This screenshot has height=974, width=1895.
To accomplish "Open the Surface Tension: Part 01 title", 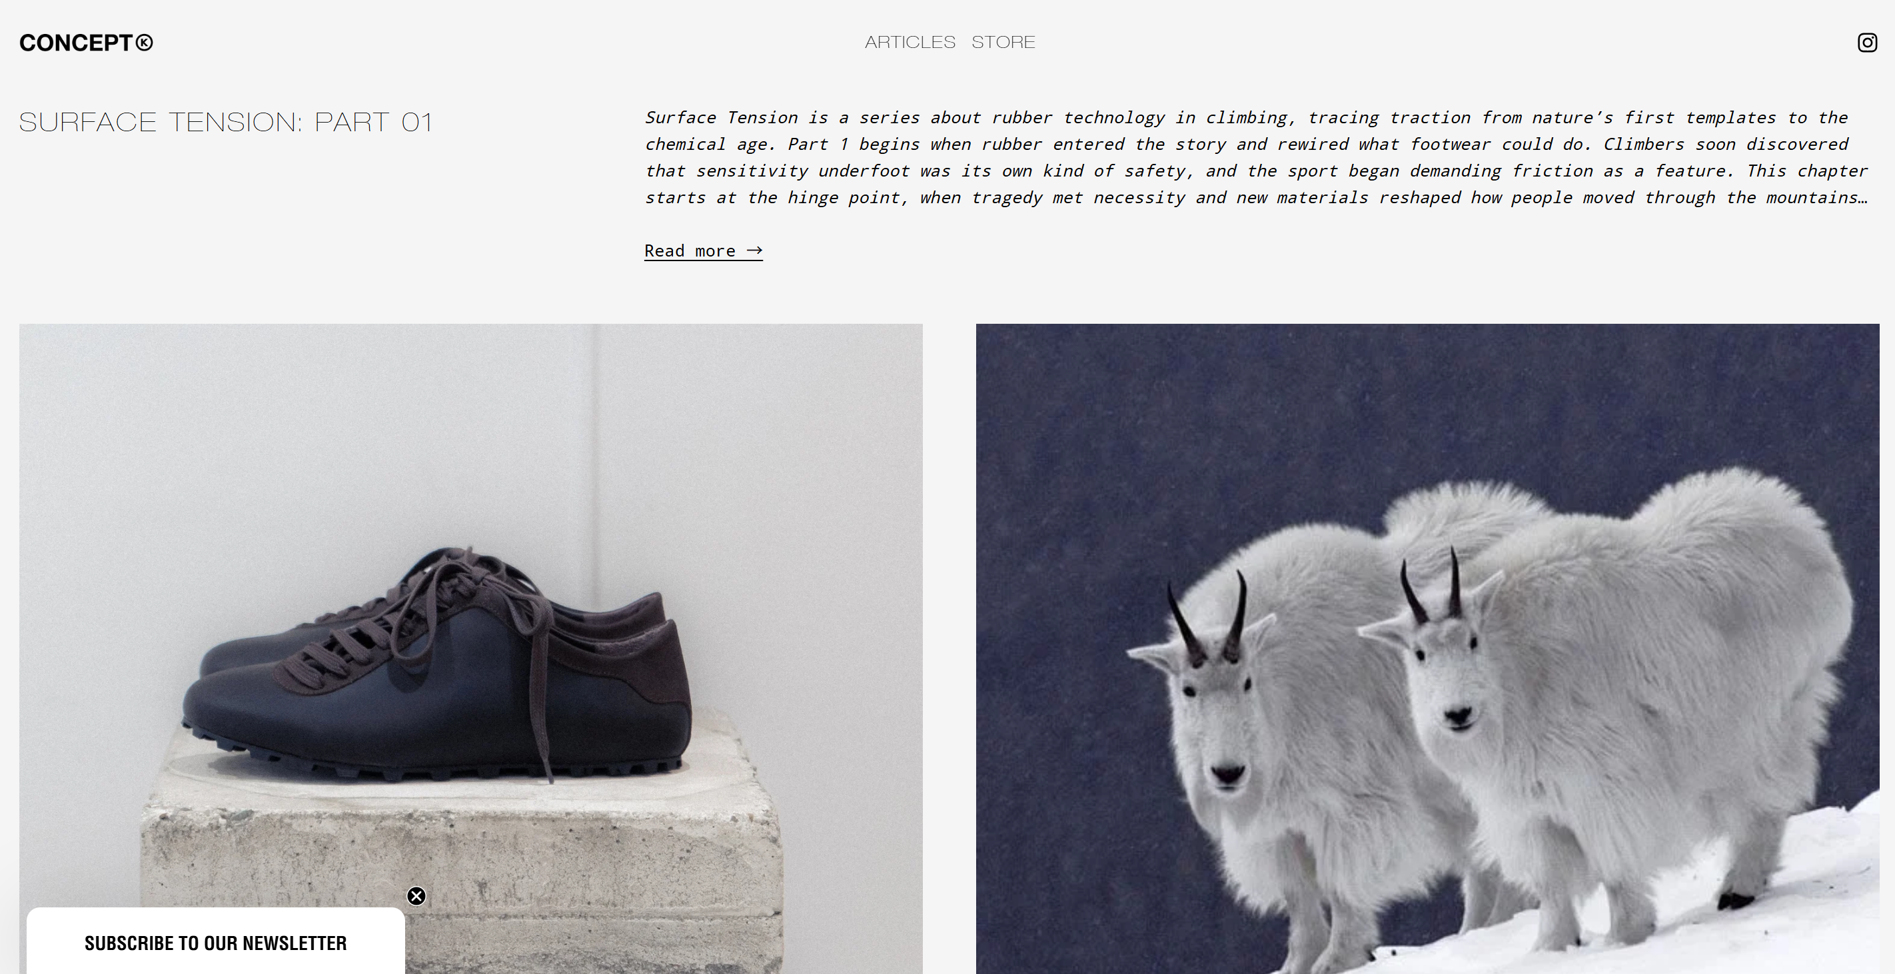I will [225, 121].
